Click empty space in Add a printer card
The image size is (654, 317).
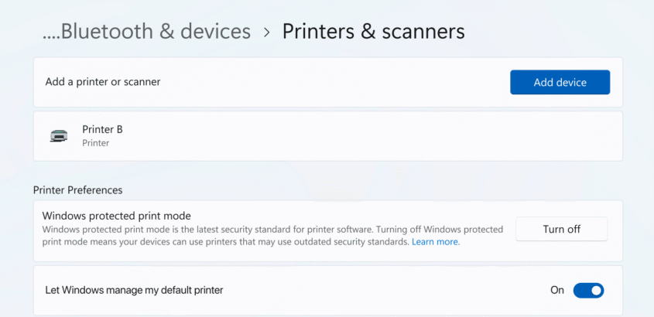333,82
